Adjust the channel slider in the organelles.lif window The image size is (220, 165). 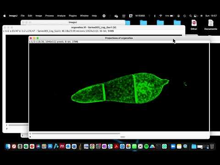18,125
